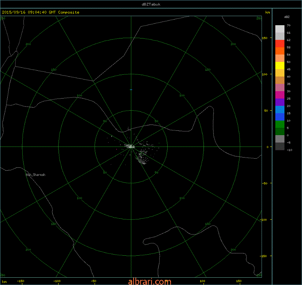
Task: Pick the bright orange swatch between 58 and 54
Action: [280, 51]
